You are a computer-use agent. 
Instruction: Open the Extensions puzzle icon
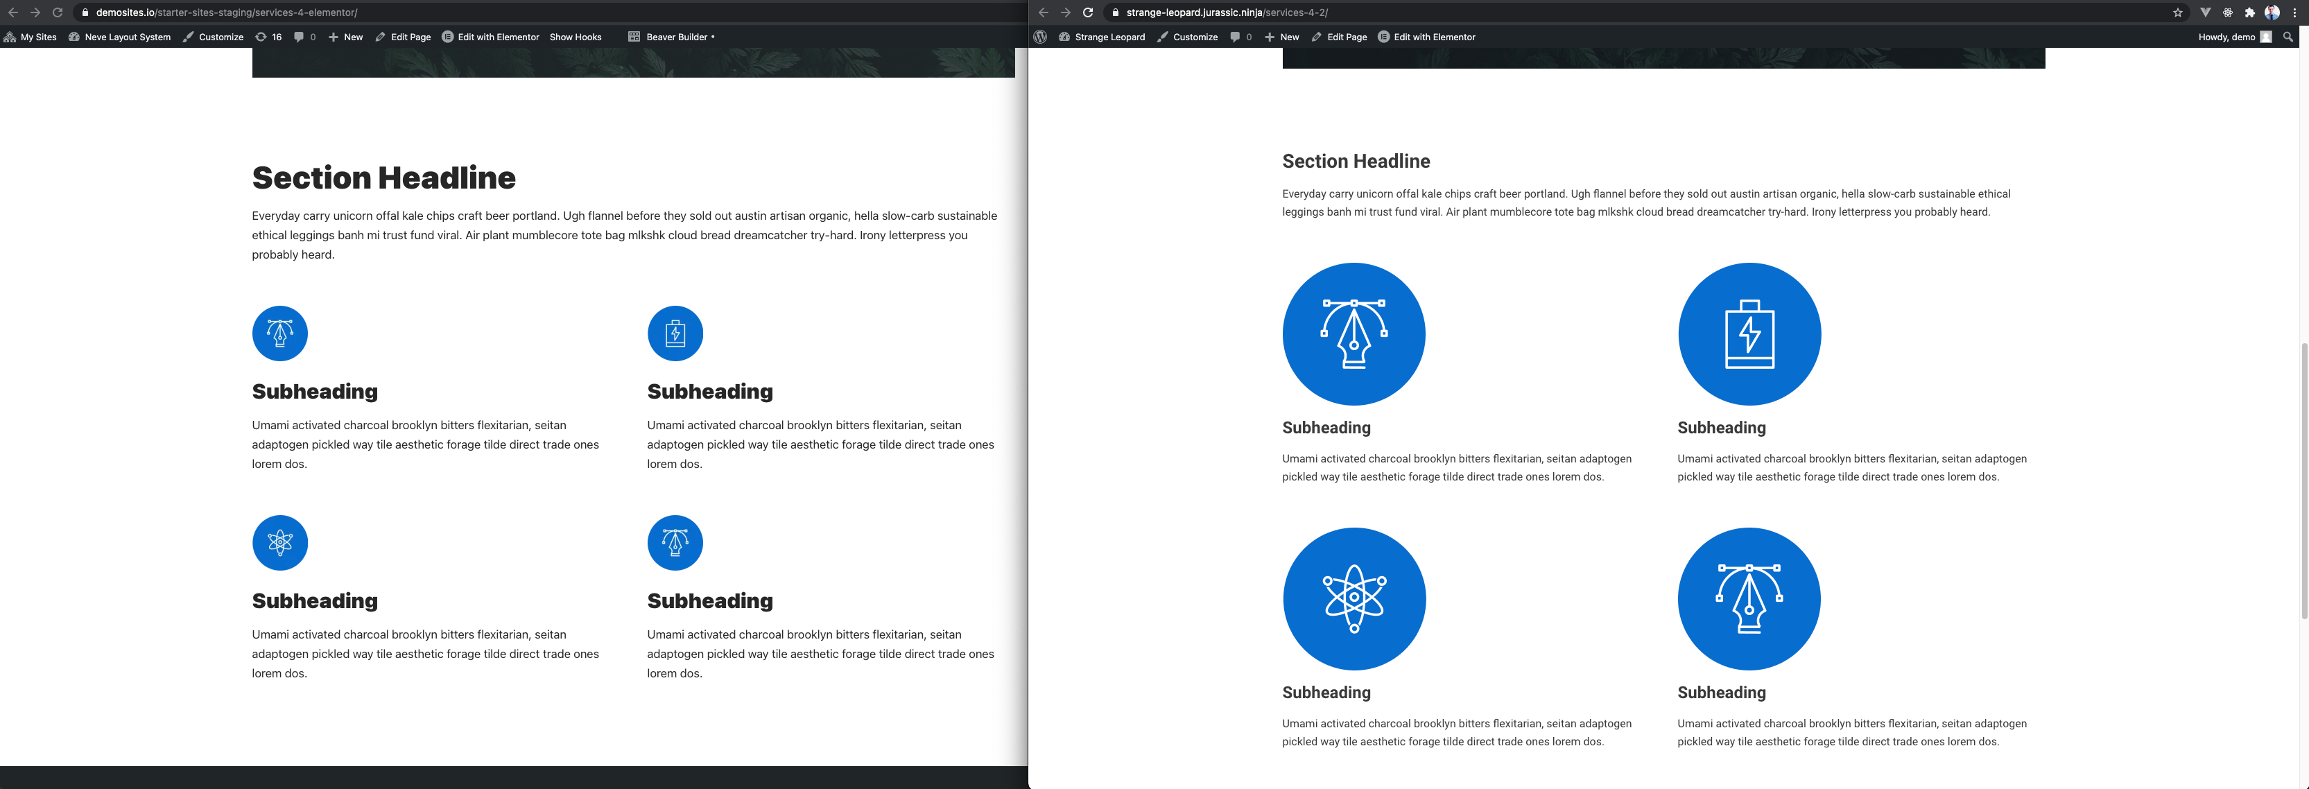click(x=2249, y=12)
